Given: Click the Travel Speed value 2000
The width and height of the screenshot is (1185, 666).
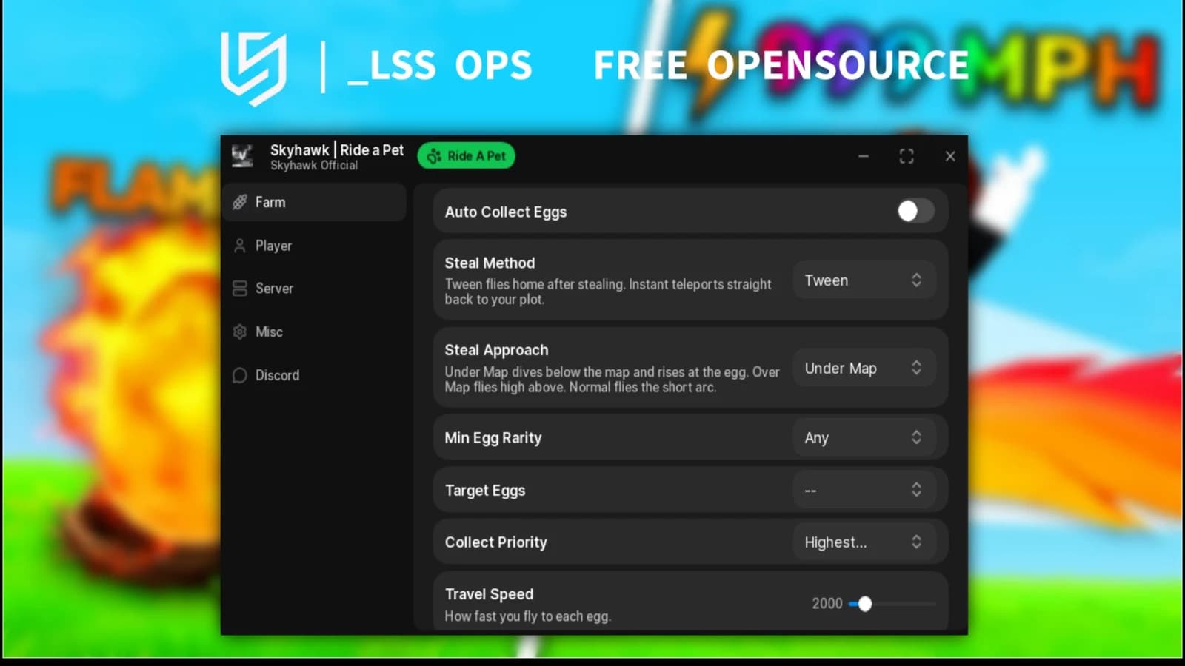Looking at the screenshot, I should pyautogui.click(x=827, y=604).
